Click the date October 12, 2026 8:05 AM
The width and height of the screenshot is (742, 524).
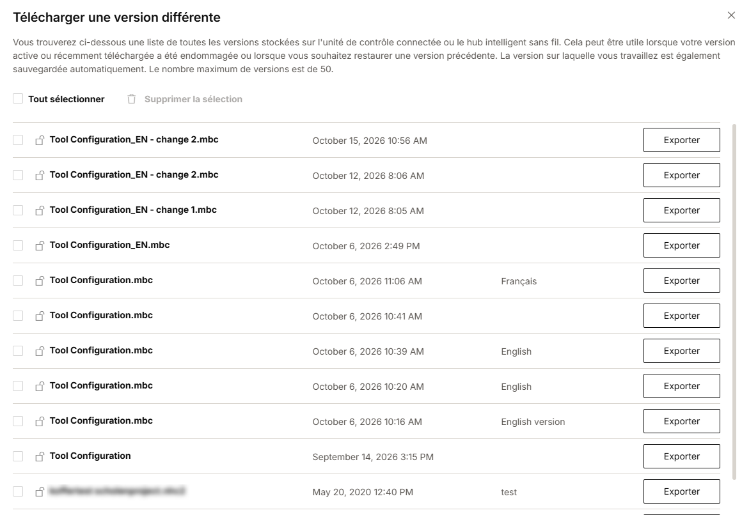tap(368, 211)
